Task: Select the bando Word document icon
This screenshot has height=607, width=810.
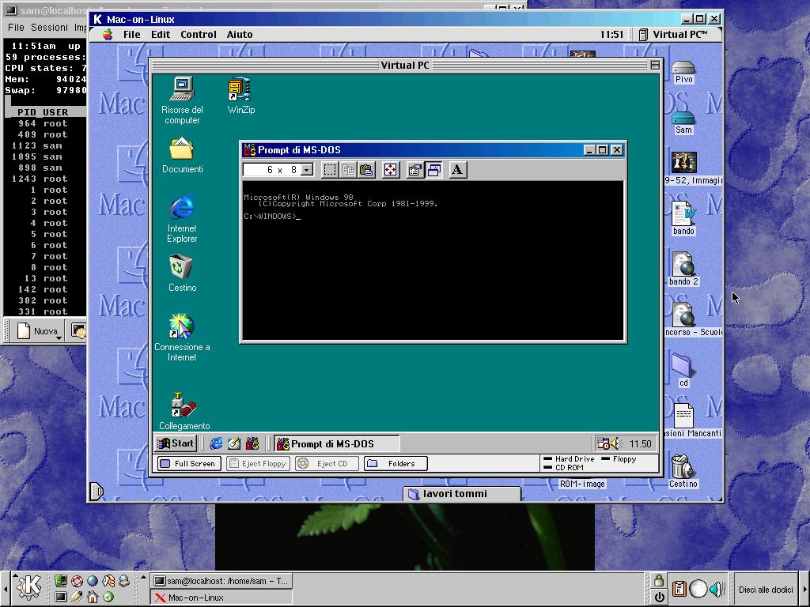Action: click(x=683, y=218)
